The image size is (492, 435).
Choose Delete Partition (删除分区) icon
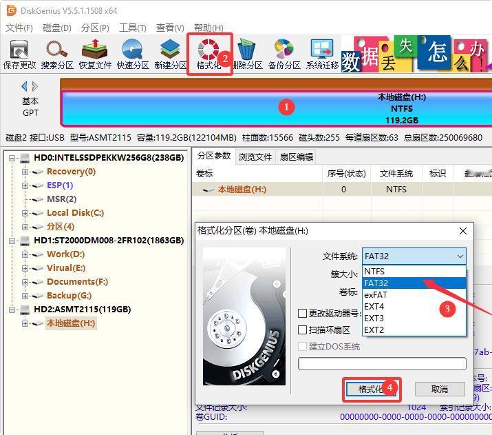pyautogui.click(x=246, y=49)
